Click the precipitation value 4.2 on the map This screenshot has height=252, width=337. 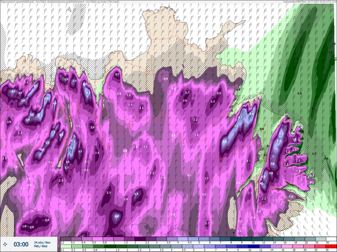tap(117, 216)
